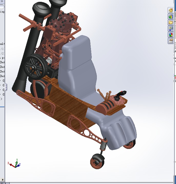Click the double-chevron button above feature tree
Screen dimensions: 176x184
2,1
